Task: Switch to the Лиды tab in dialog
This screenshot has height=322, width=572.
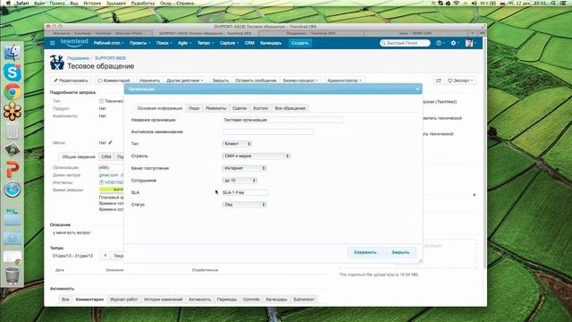Action: (194, 108)
